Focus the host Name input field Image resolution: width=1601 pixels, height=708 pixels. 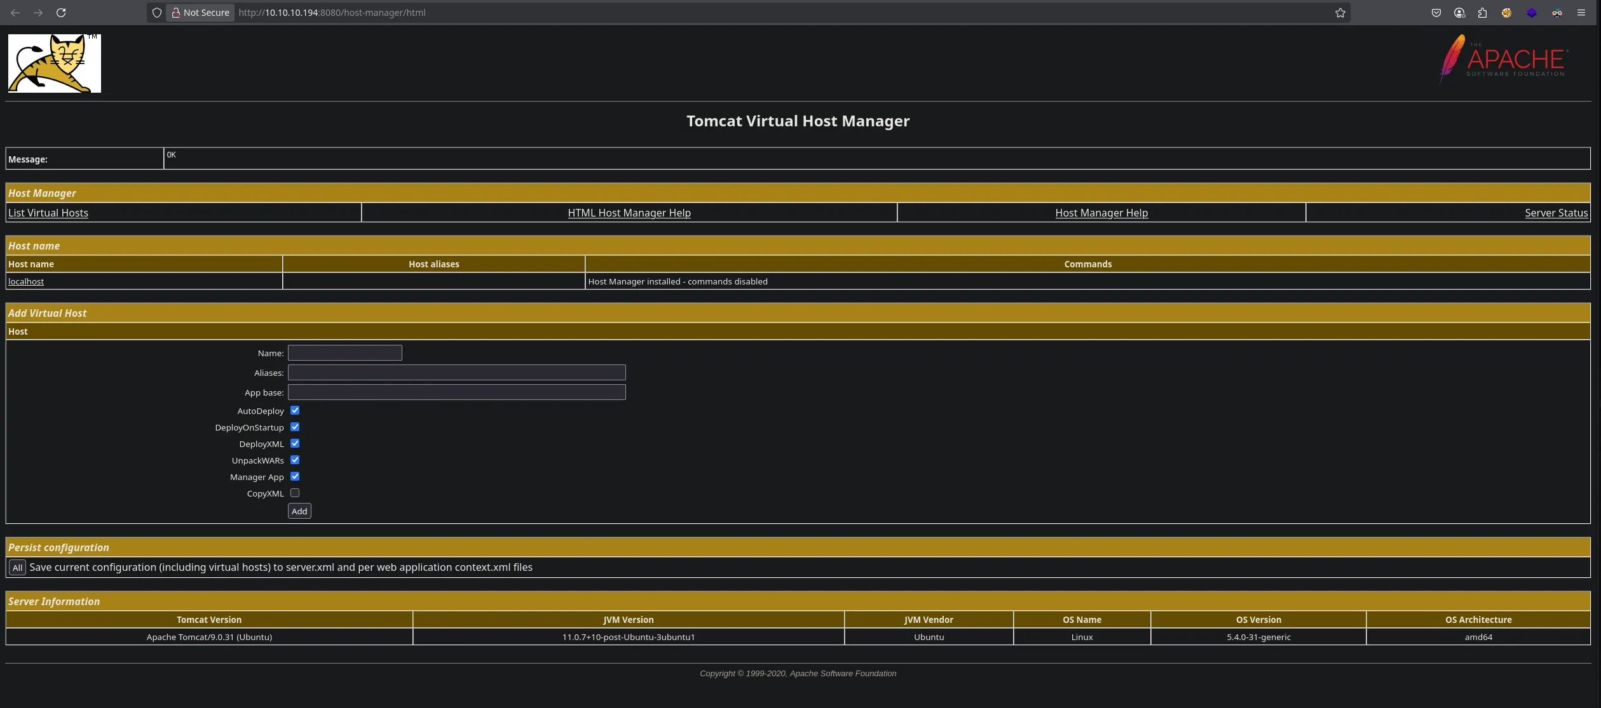click(x=344, y=353)
